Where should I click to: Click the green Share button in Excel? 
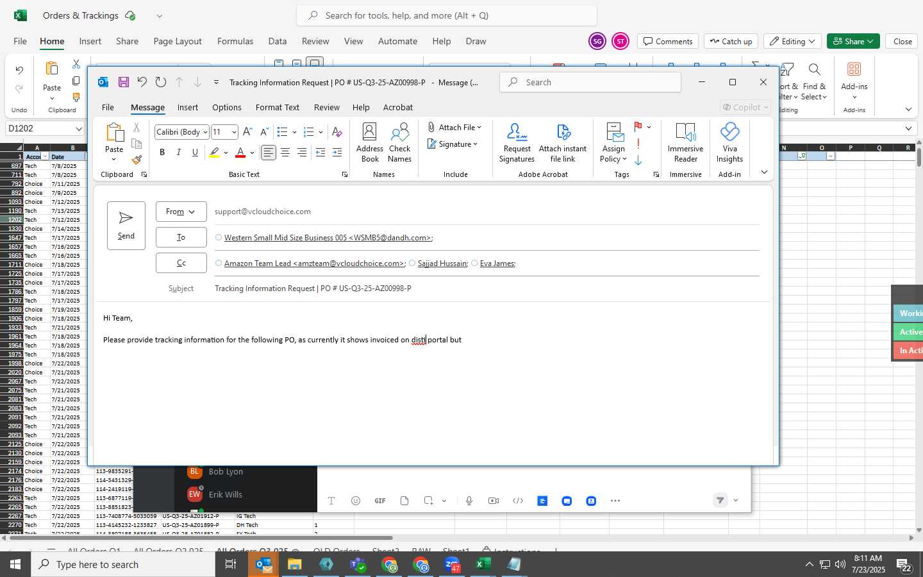[853, 41]
